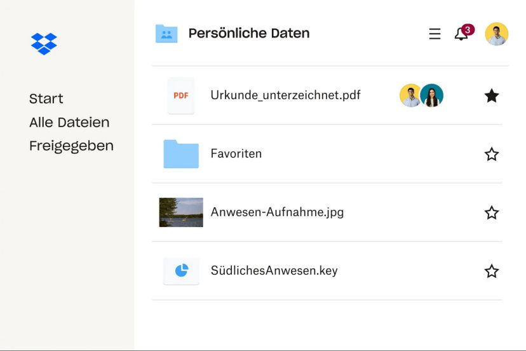
Task: Go to Start in sidebar
Action: pyautogui.click(x=46, y=99)
